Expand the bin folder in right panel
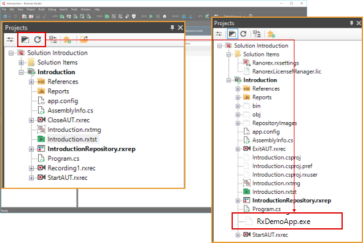The image size is (363, 243). [x=238, y=106]
